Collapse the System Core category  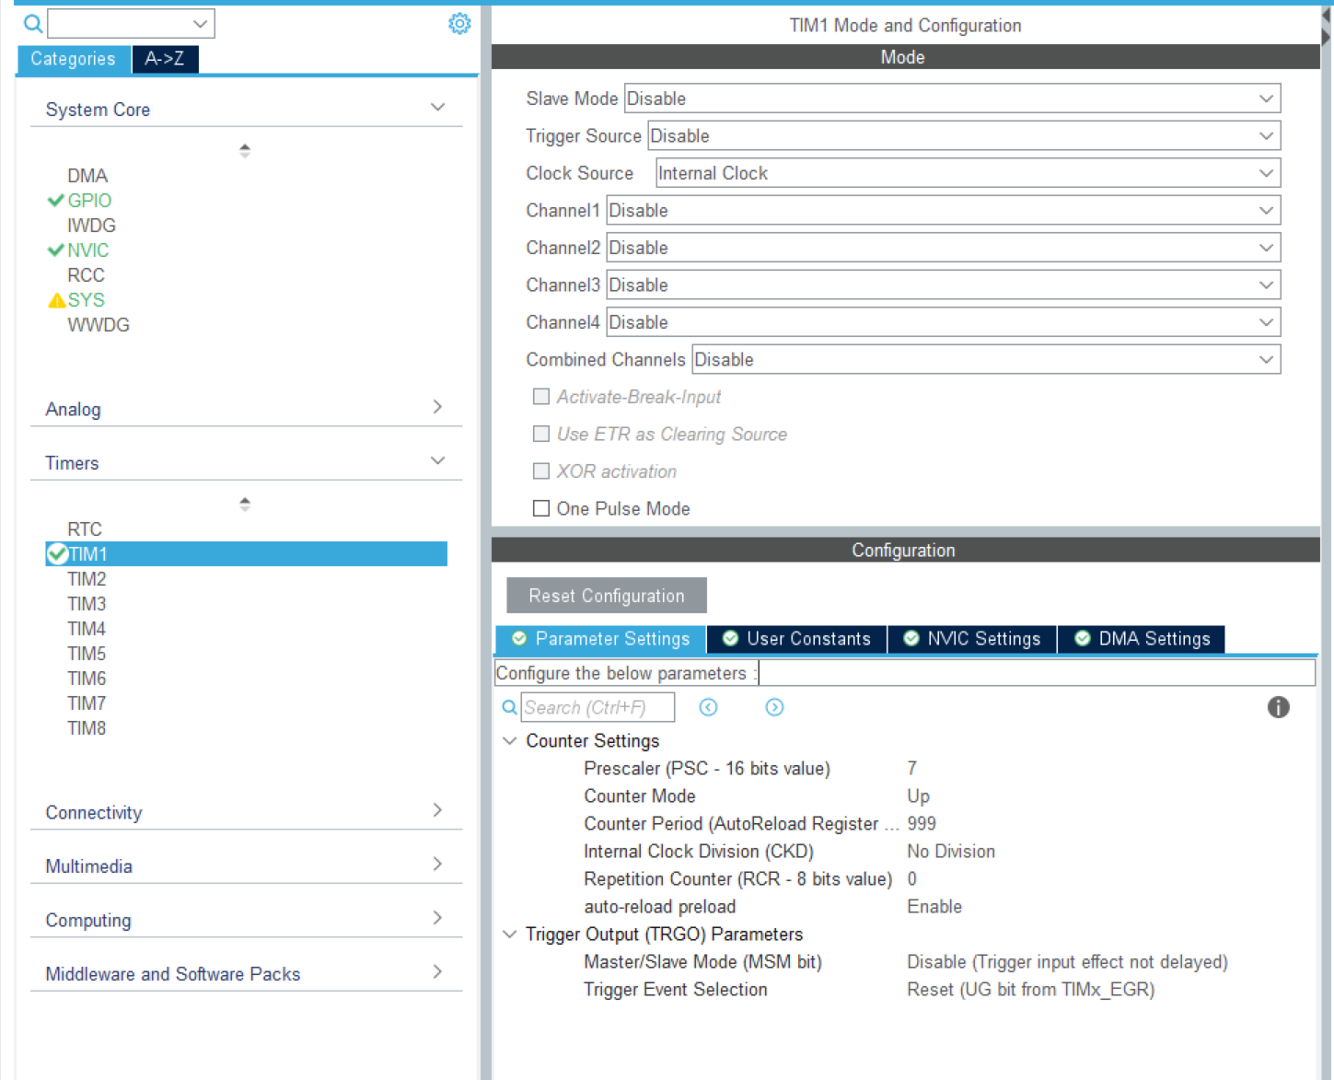(438, 108)
